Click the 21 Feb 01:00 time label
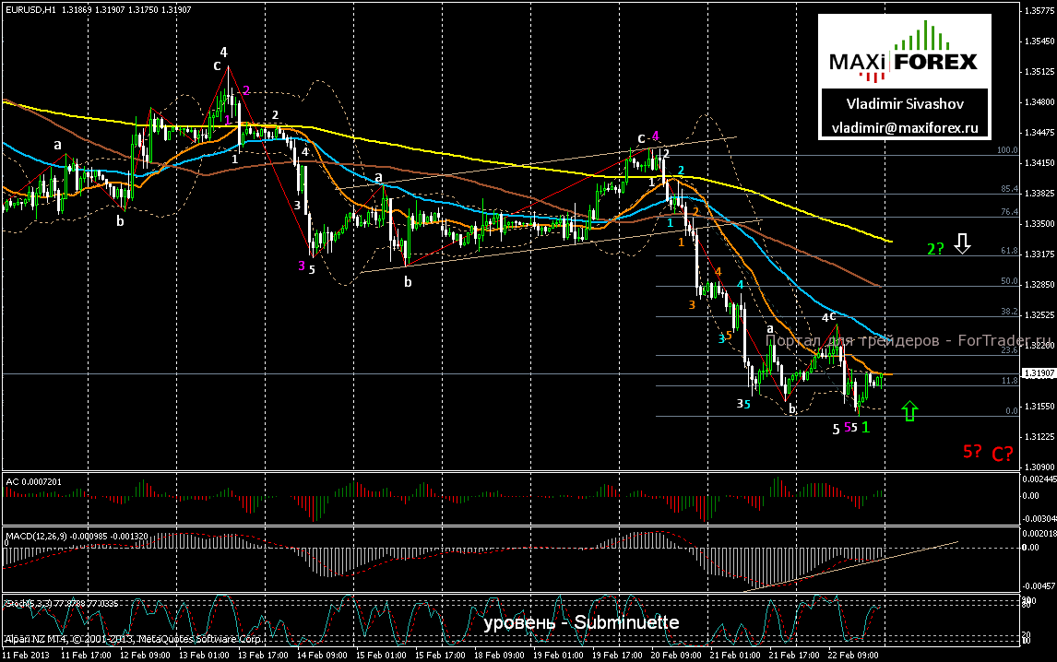This screenshot has width=1057, height=662. coord(735,656)
